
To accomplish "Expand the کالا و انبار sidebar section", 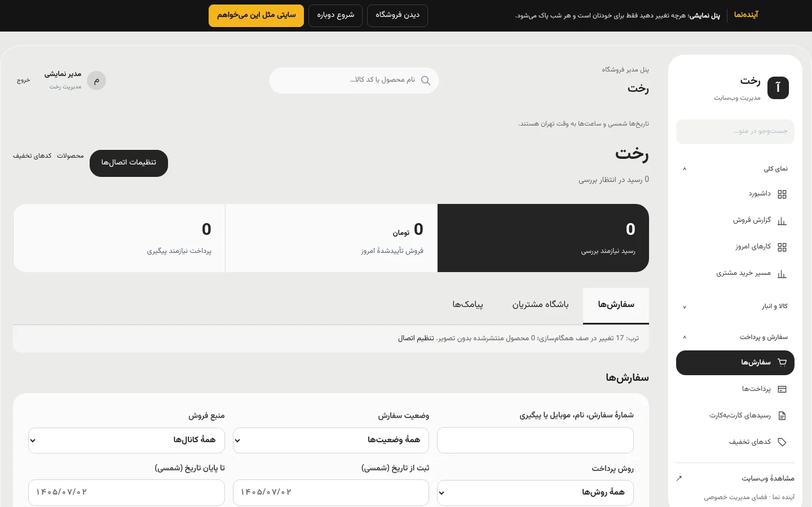I will (x=735, y=306).
